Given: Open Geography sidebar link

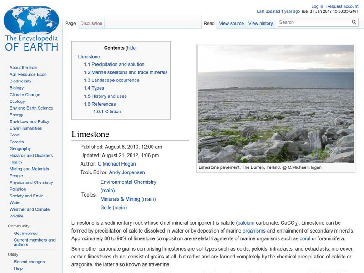Looking at the screenshot, I should click(x=20, y=148).
